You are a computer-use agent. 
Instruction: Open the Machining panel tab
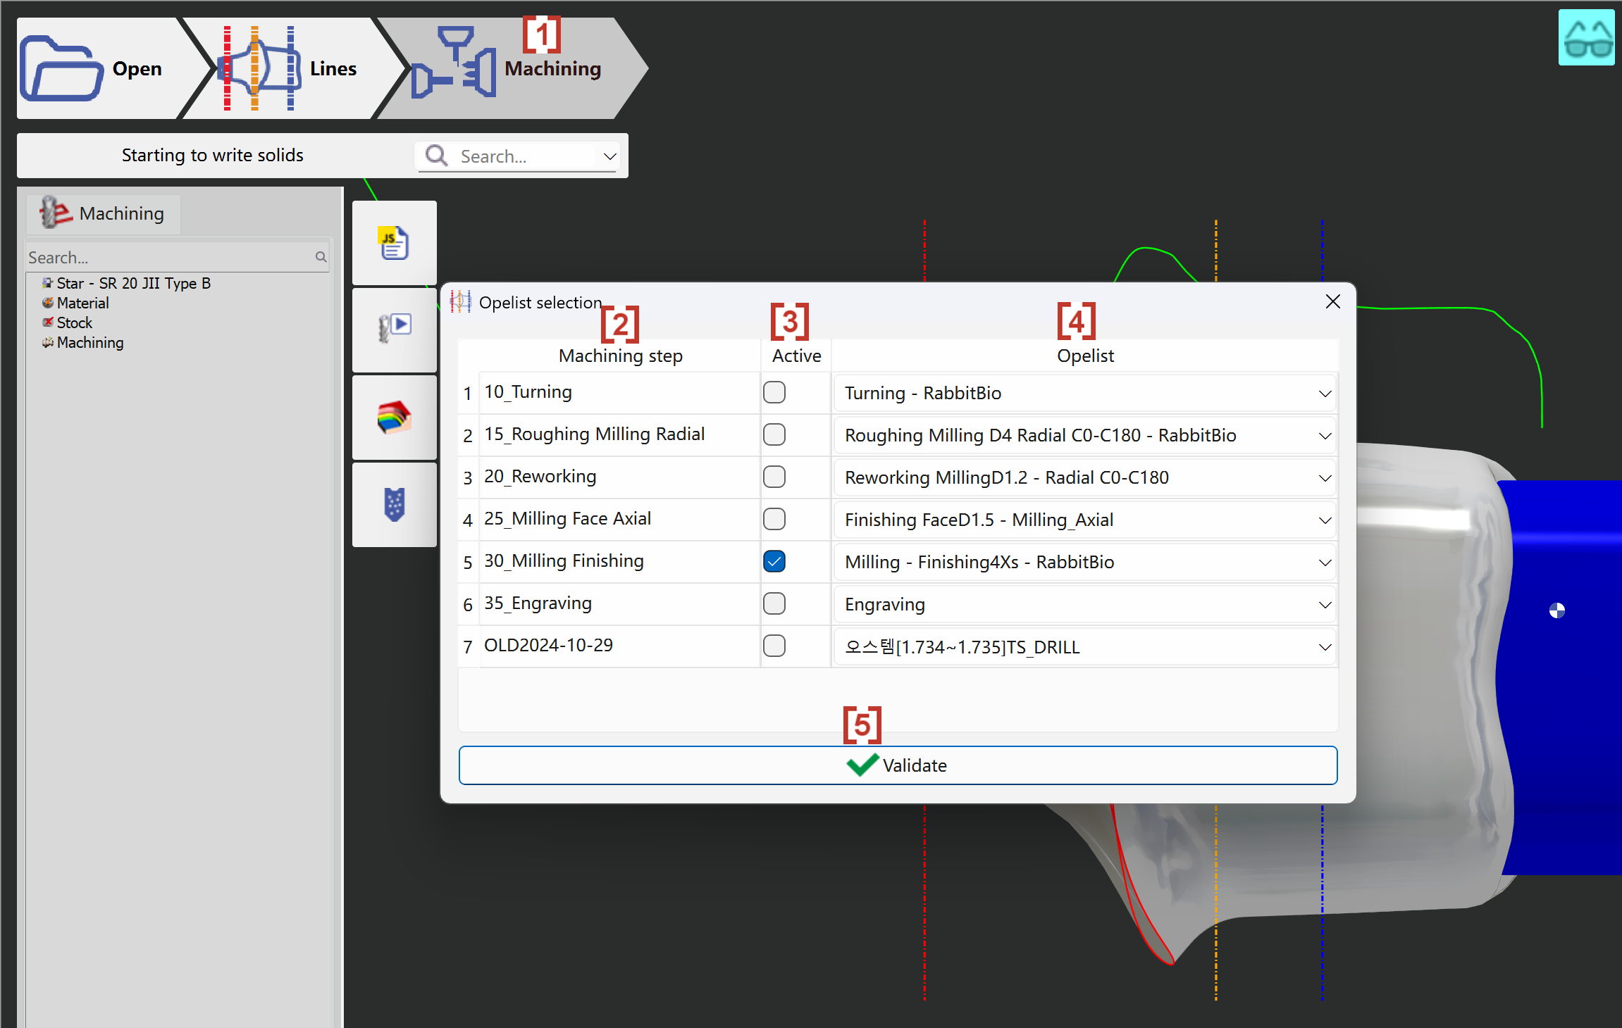click(x=104, y=213)
